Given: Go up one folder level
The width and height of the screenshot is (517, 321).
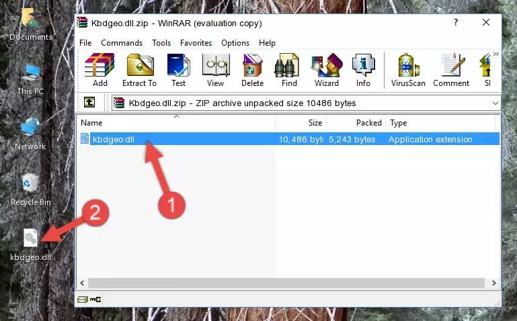Looking at the screenshot, I should point(89,102).
